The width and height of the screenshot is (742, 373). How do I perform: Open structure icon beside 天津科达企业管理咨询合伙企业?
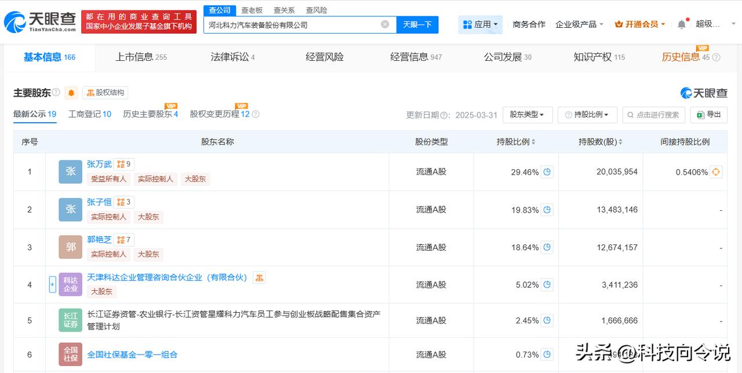point(259,277)
